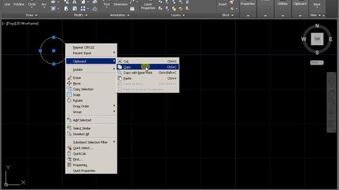
Task: Expand the View panel dropdown
Action: [316, 15]
